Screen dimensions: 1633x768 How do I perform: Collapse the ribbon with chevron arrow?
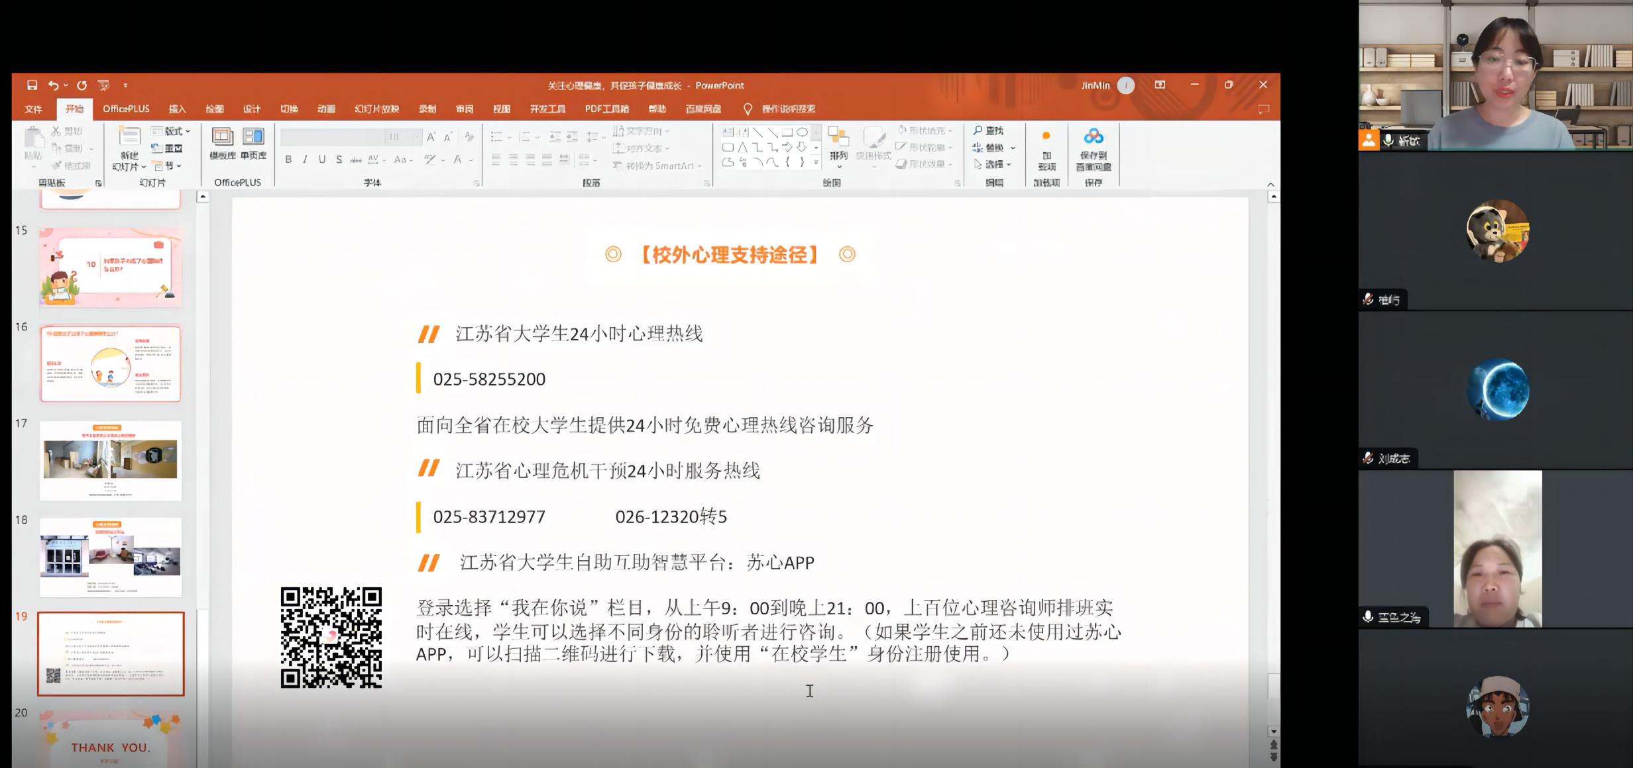pyautogui.click(x=1270, y=184)
